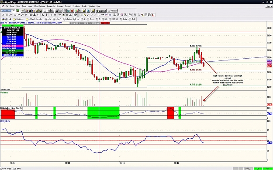Click into the symbol entry field
This screenshot has width=273, height=170.
7,11
